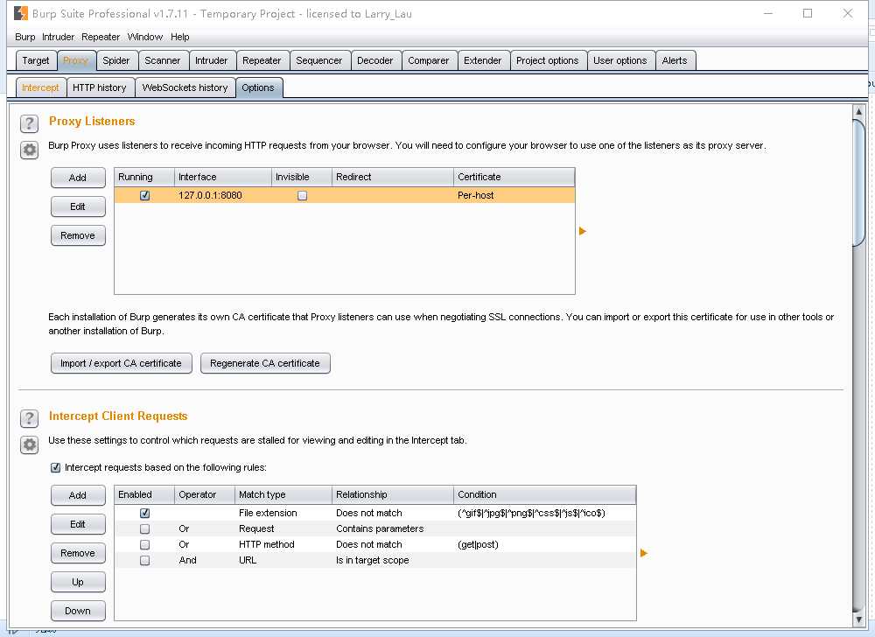The image size is (875, 637).
Task: Open Proxy Listeners gear settings icon
Action: coord(29,150)
